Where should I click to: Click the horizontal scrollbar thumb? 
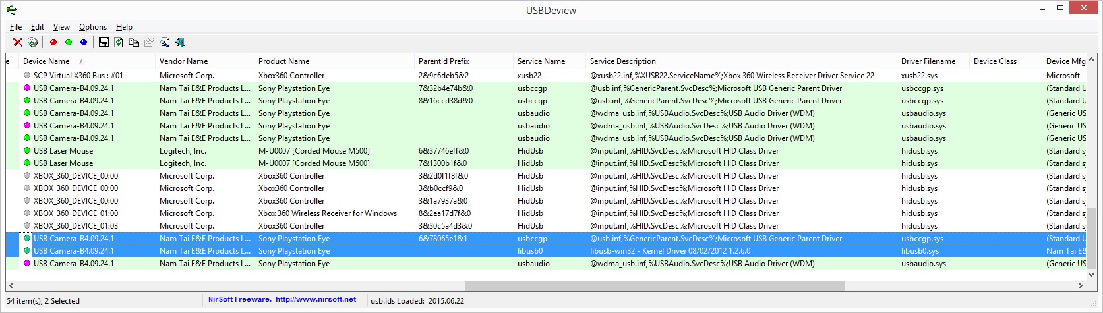(655, 286)
